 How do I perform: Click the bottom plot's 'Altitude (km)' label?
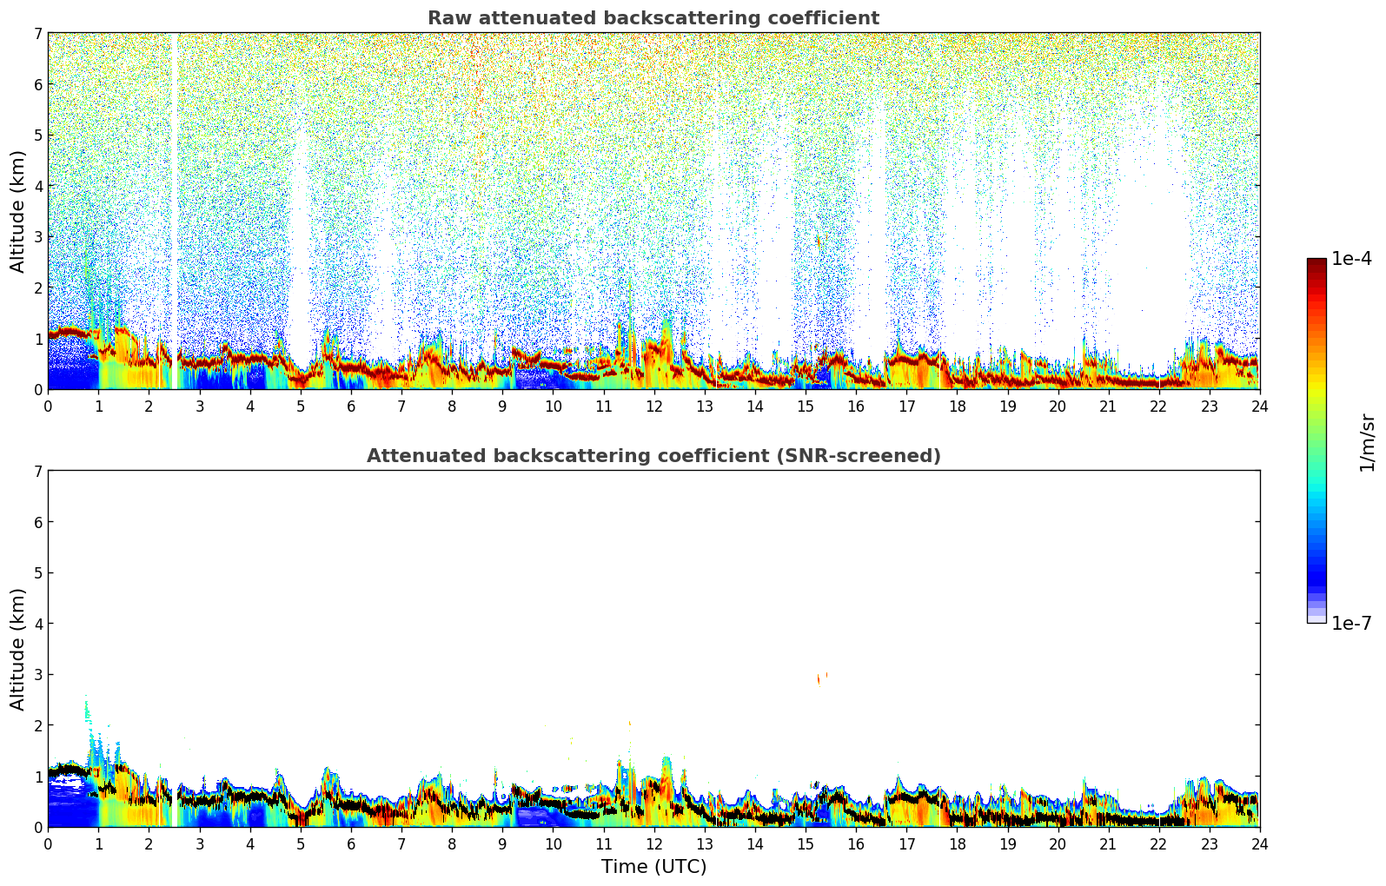(18, 649)
